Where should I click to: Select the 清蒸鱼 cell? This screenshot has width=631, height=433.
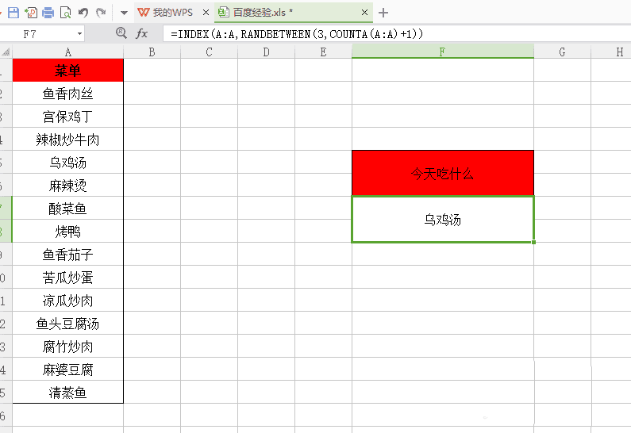click(x=67, y=392)
